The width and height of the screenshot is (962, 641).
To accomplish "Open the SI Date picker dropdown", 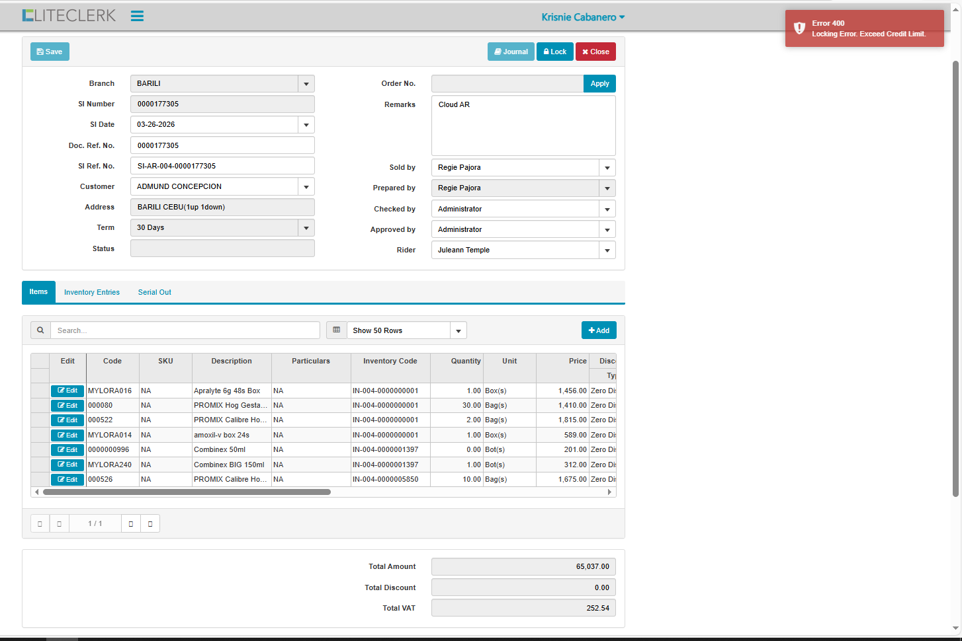I will point(306,125).
